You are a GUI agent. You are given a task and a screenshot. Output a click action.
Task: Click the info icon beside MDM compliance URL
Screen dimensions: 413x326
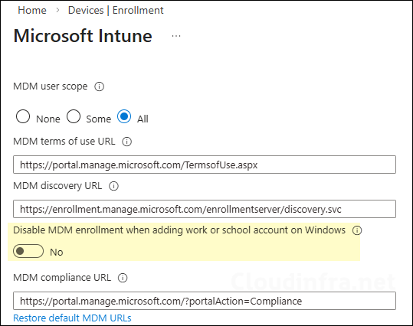123,278
